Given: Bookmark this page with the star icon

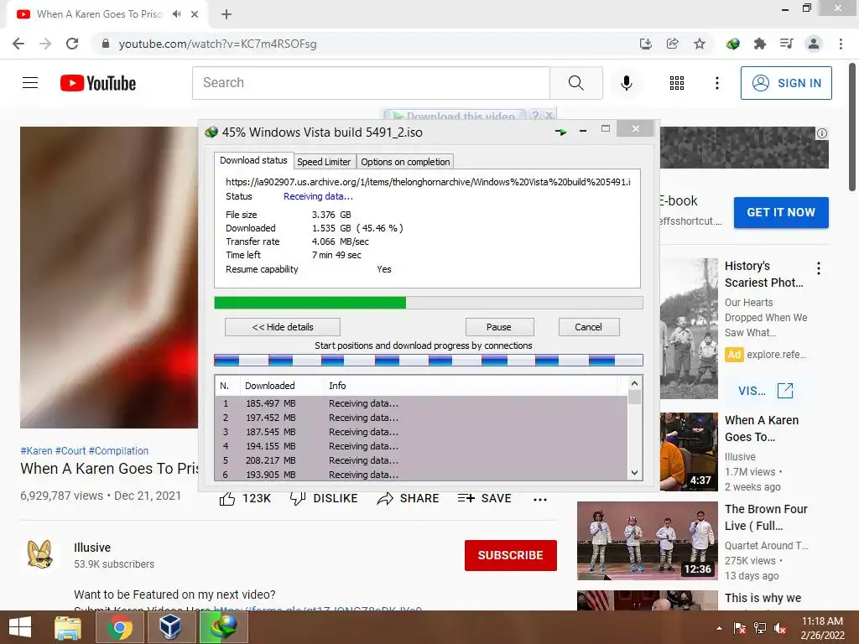Looking at the screenshot, I should pyautogui.click(x=699, y=44).
